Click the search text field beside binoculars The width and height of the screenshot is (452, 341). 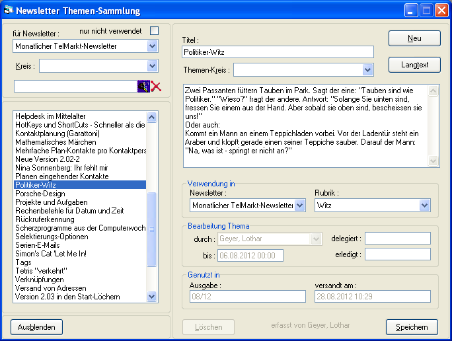coord(75,86)
